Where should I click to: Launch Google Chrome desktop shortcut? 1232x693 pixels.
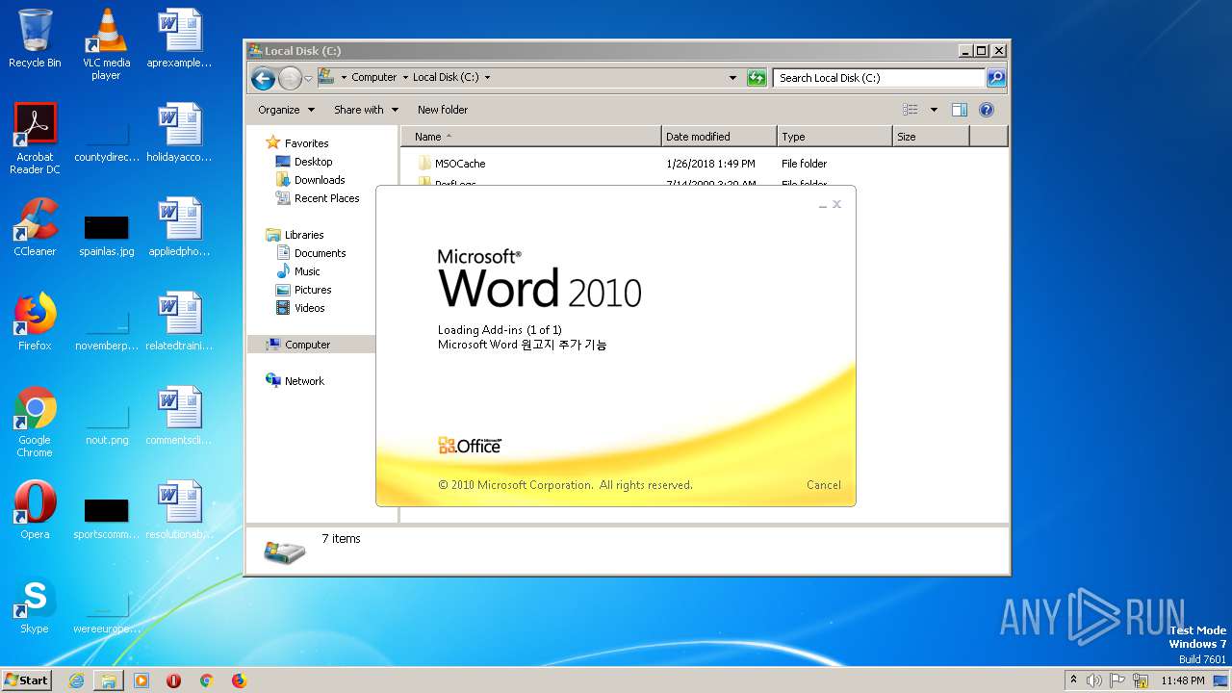[35, 421]
